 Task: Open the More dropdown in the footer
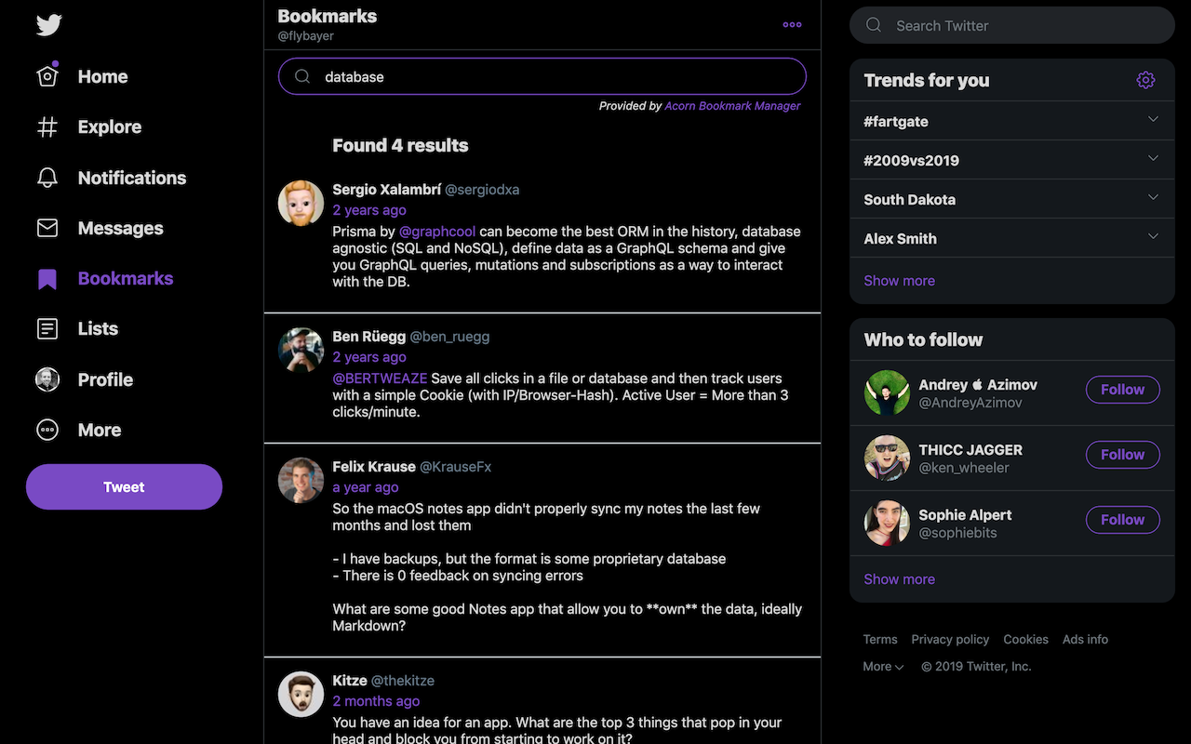click(882, 666)
